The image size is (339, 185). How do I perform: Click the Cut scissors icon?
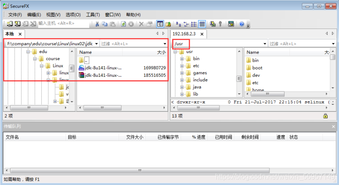[97, 24]
